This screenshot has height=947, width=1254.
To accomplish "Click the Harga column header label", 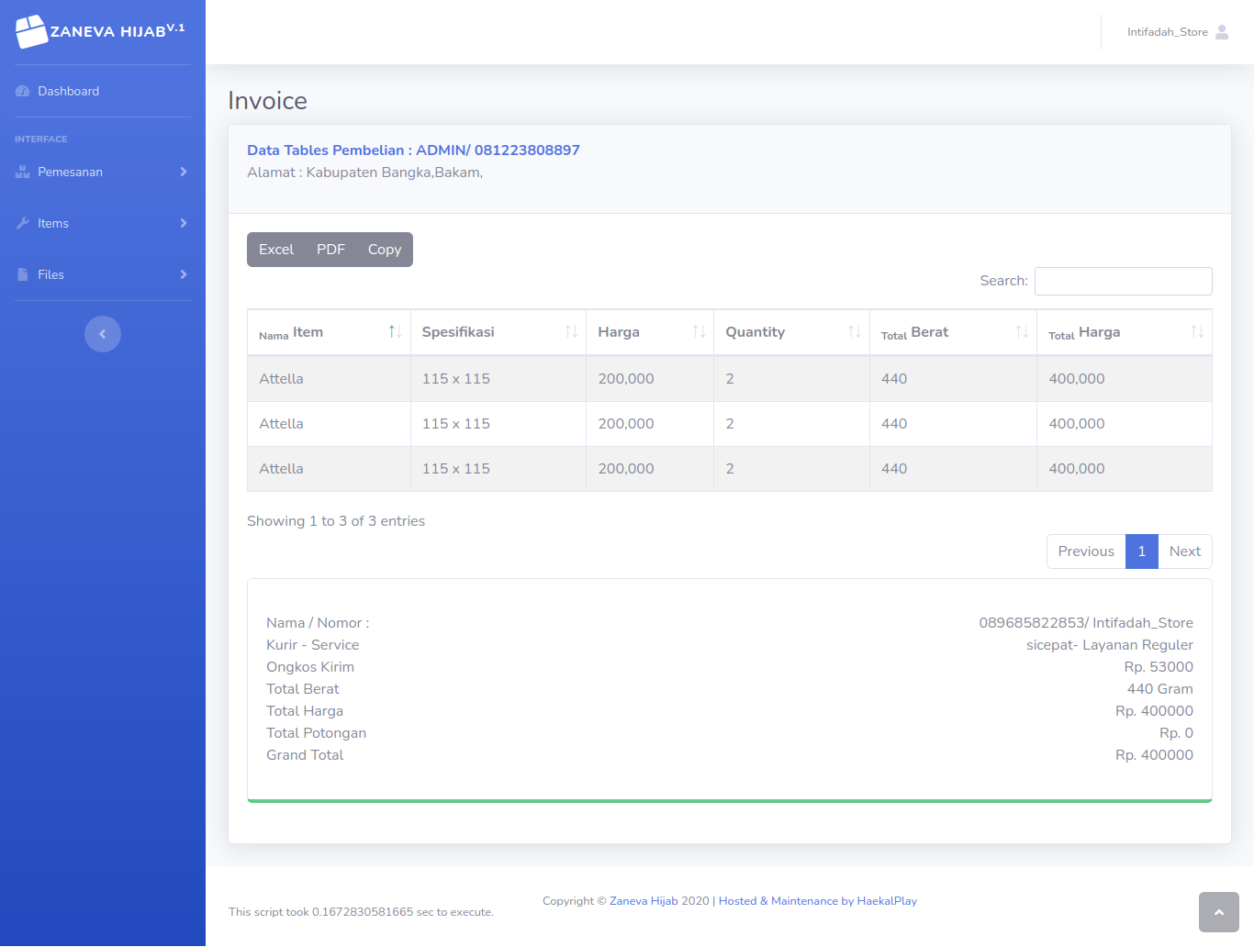I will [619, 332].
